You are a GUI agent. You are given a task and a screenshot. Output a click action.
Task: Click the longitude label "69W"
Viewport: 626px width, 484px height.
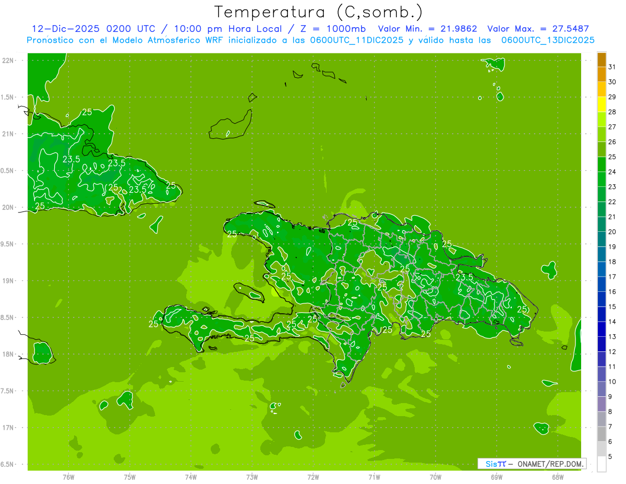(x=497, y=477)
